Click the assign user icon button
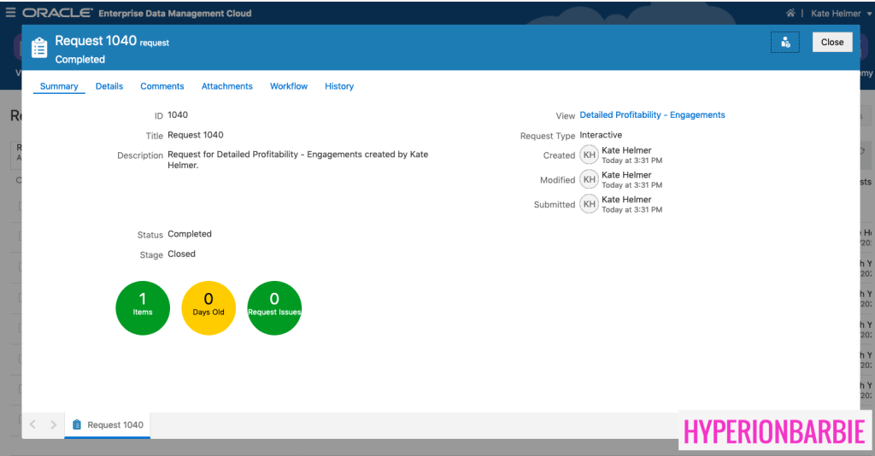This screenshot has height=456, width=875. pyautogui.click(x=785, y=43)
